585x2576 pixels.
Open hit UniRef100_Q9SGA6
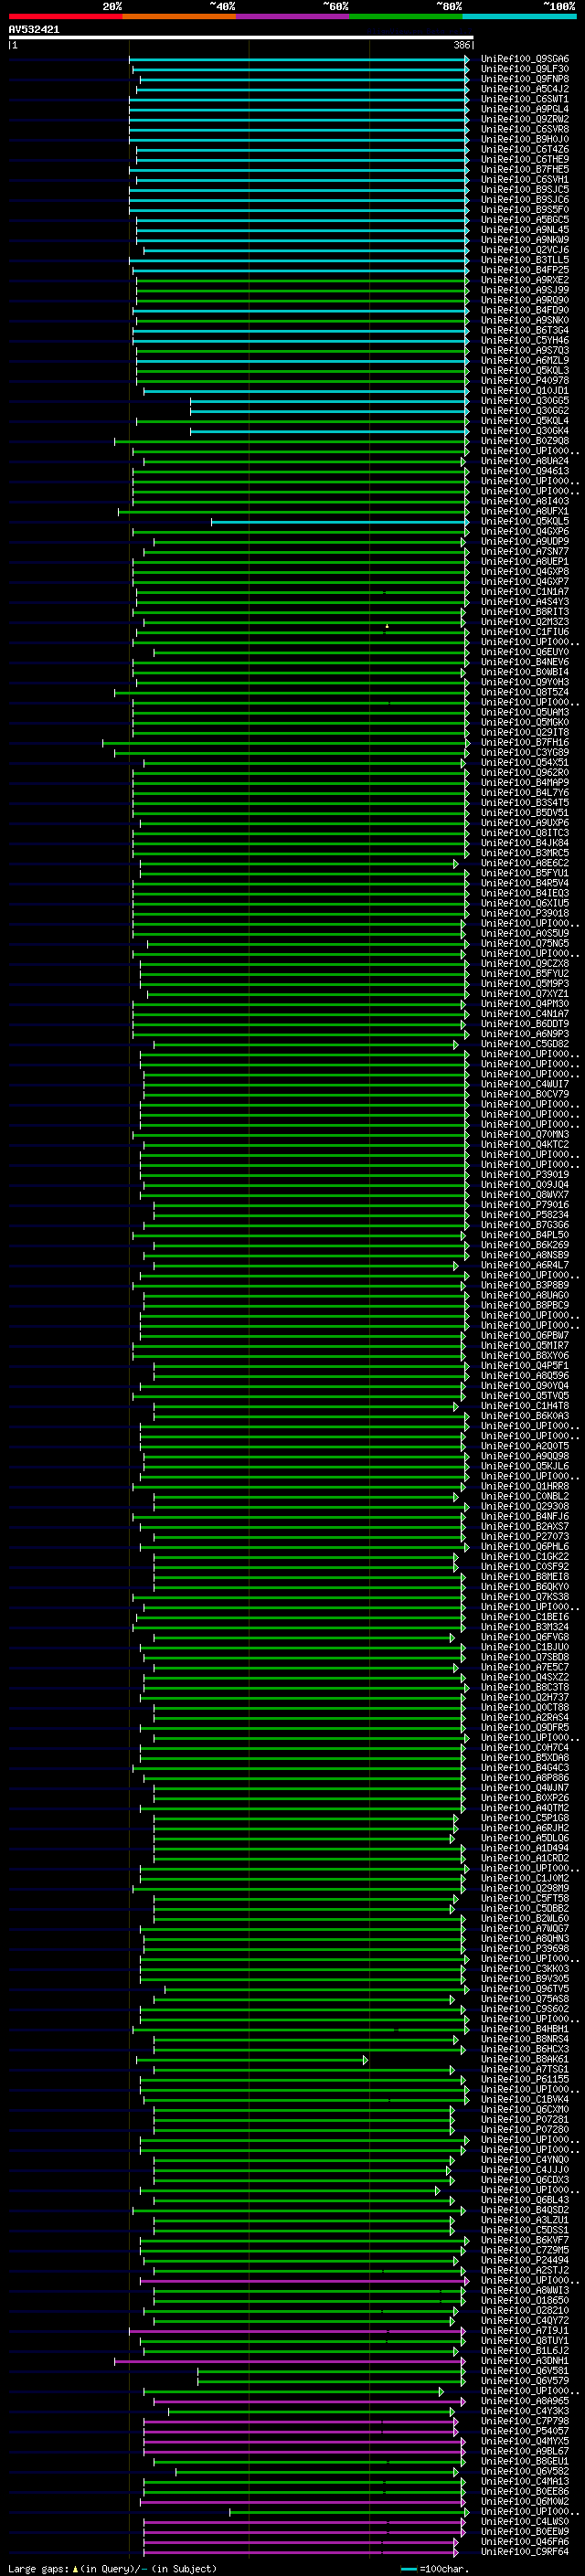[x=525, y=59]
